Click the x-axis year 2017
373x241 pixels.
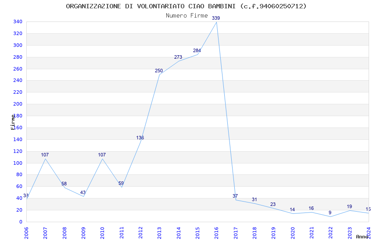point(236,233)
